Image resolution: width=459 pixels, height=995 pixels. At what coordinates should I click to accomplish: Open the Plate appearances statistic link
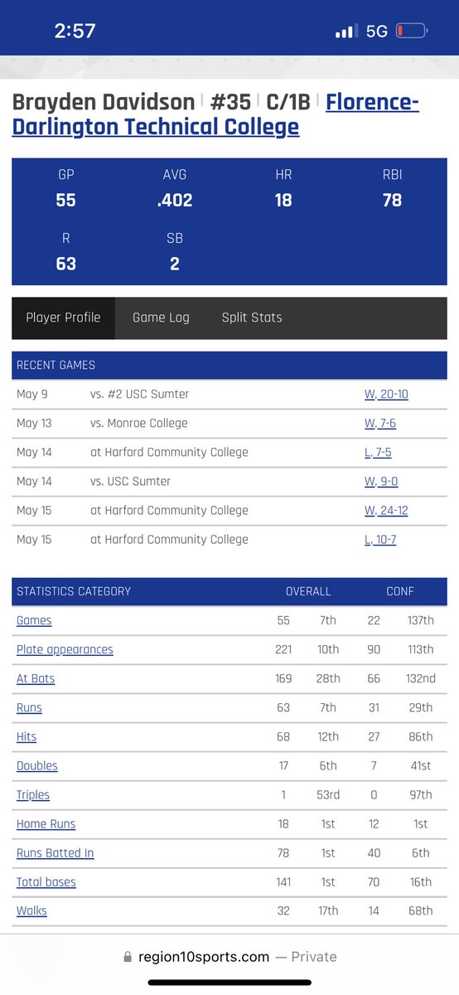tap(65, 649)
